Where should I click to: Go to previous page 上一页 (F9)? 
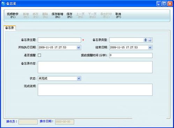(80, 15)
